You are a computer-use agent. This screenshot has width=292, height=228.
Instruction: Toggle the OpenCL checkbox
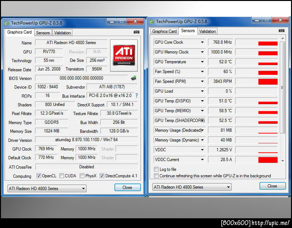click(x=39, y=176)
